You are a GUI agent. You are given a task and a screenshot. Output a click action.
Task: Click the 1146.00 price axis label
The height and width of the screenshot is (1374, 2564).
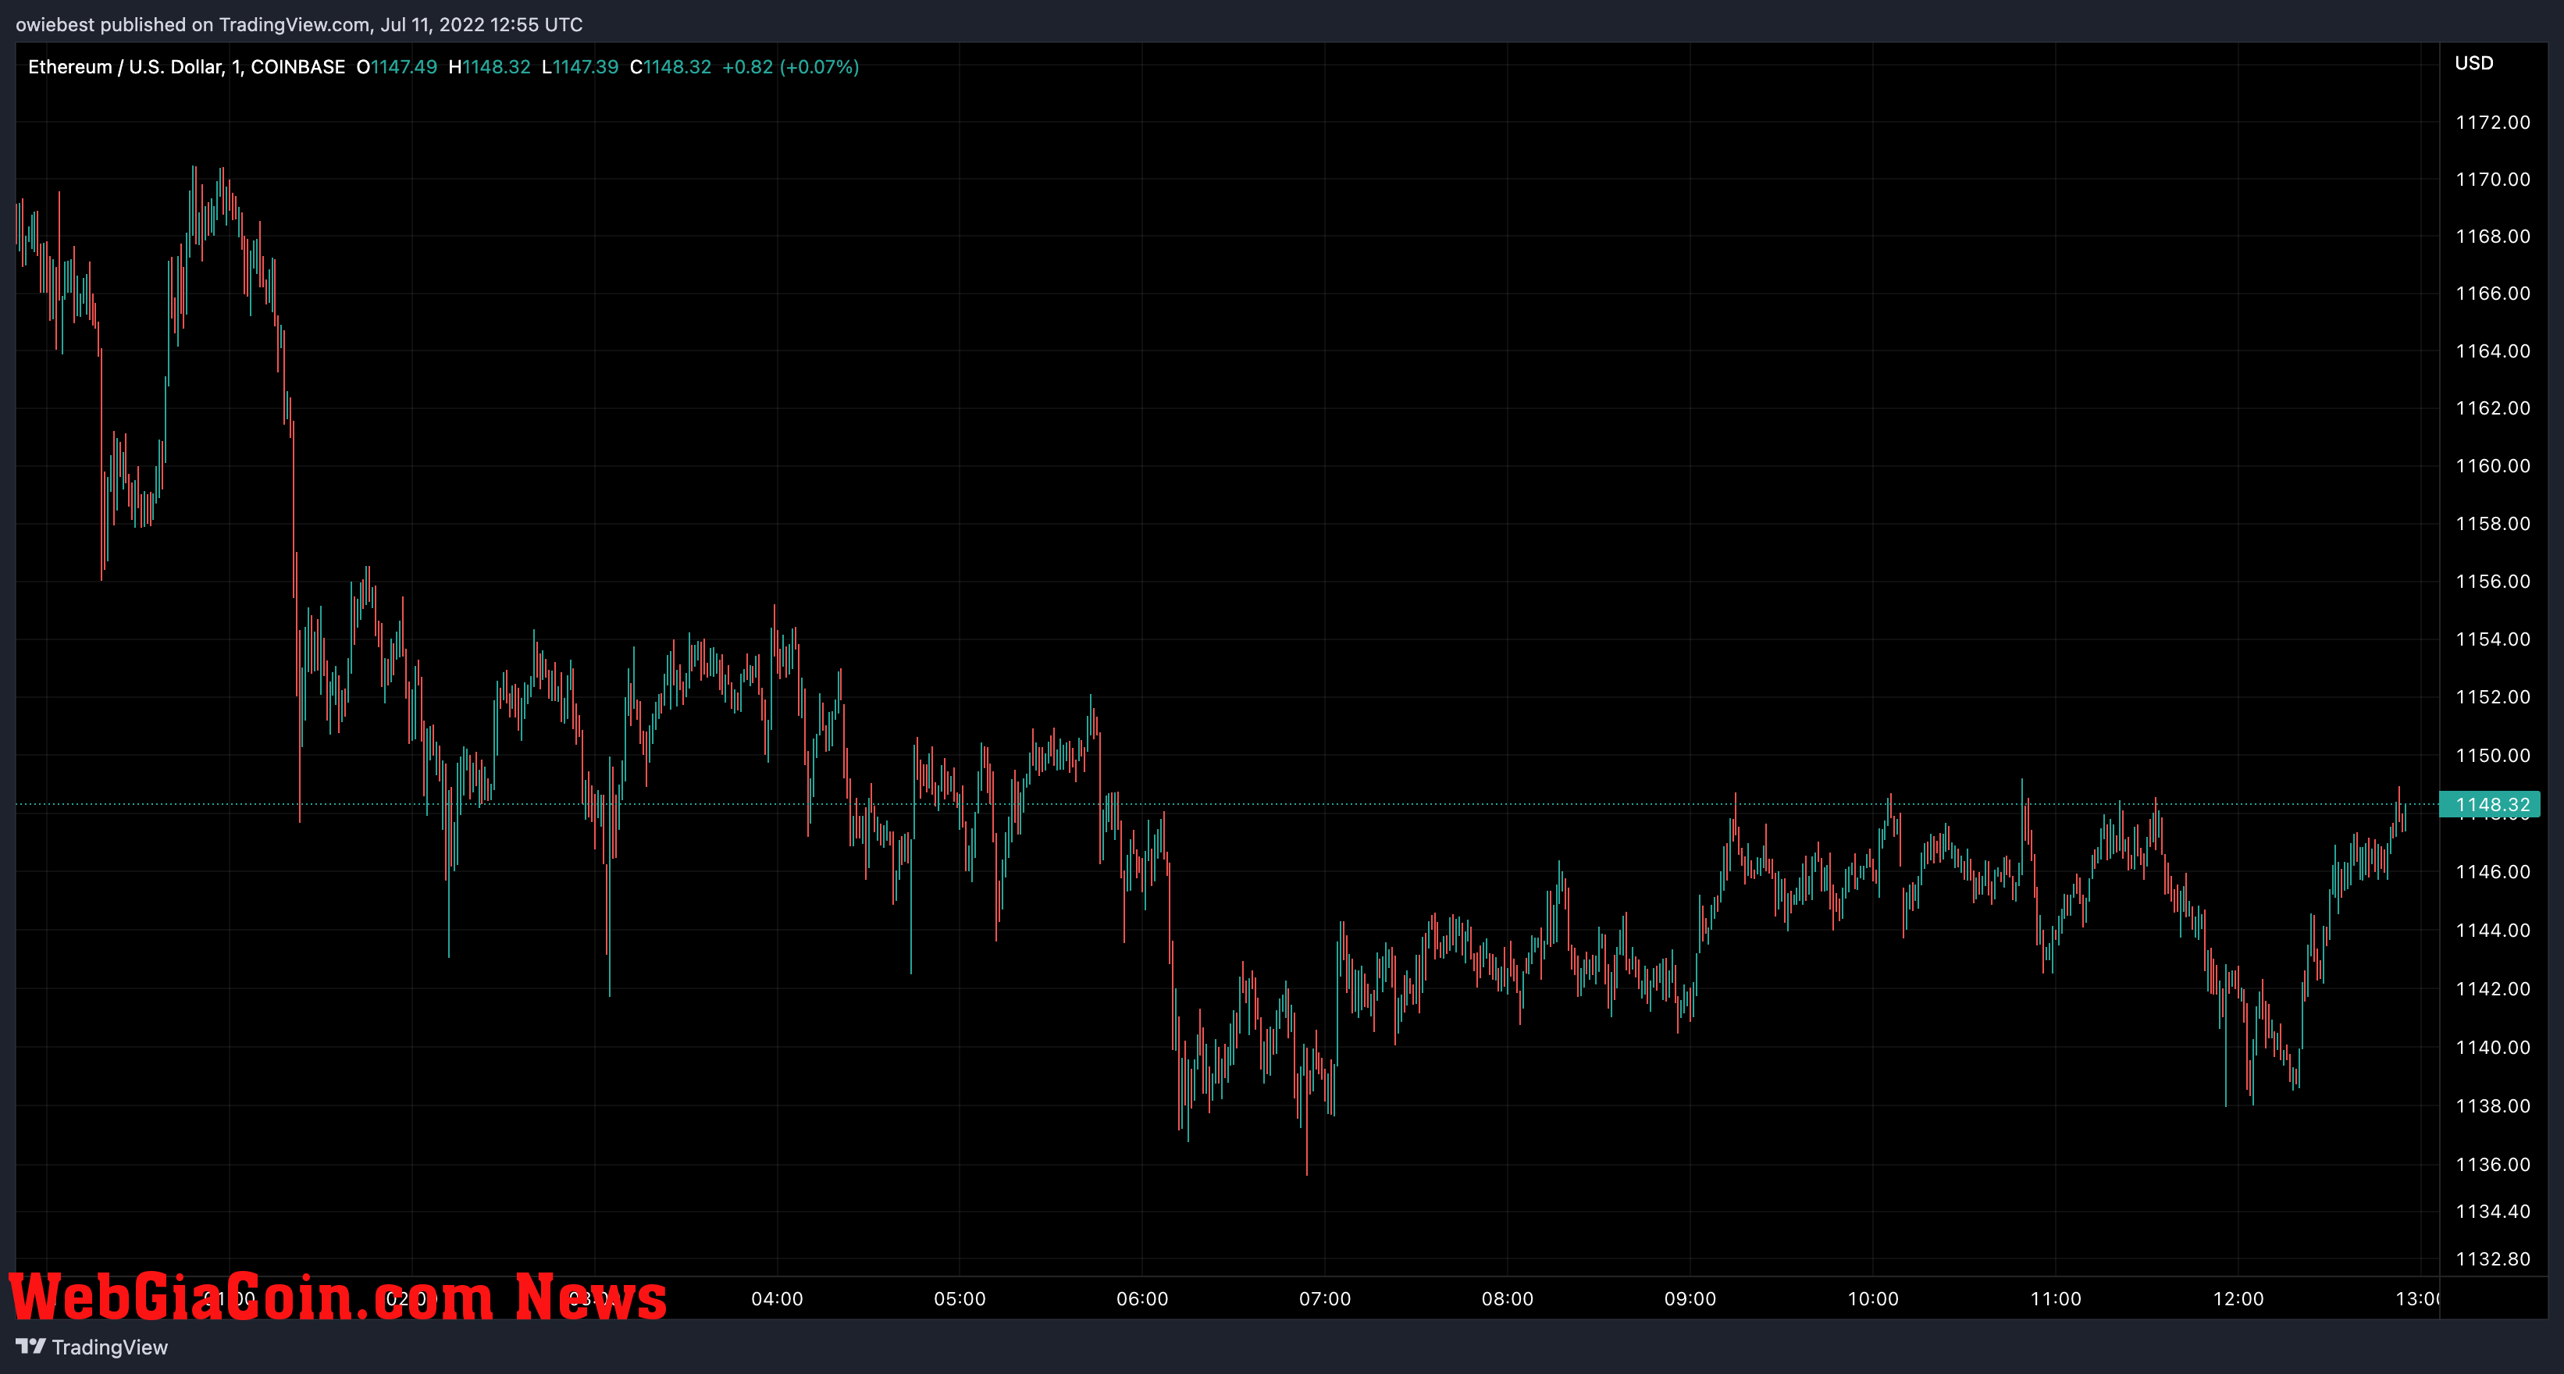pos(2492,871)
